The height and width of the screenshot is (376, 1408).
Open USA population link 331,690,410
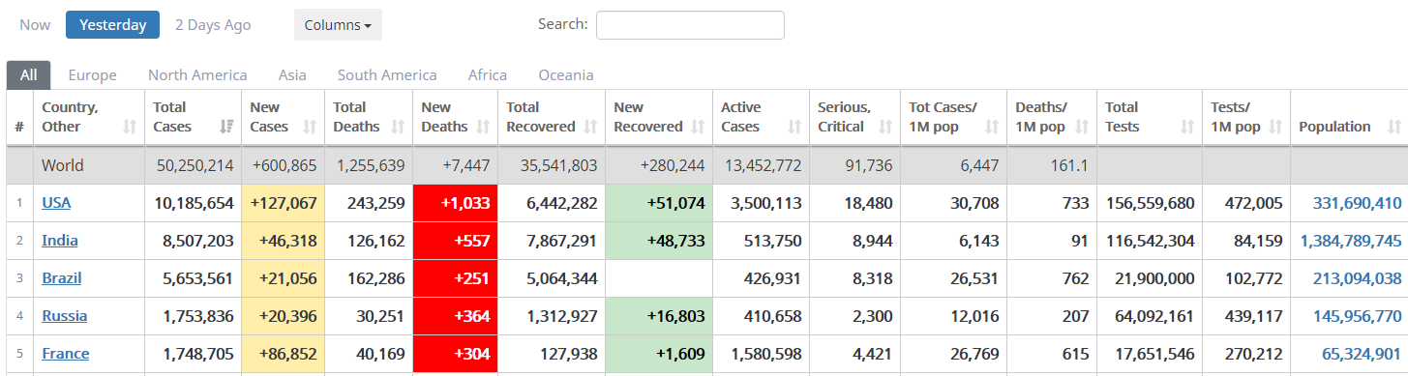point(1357,203)
